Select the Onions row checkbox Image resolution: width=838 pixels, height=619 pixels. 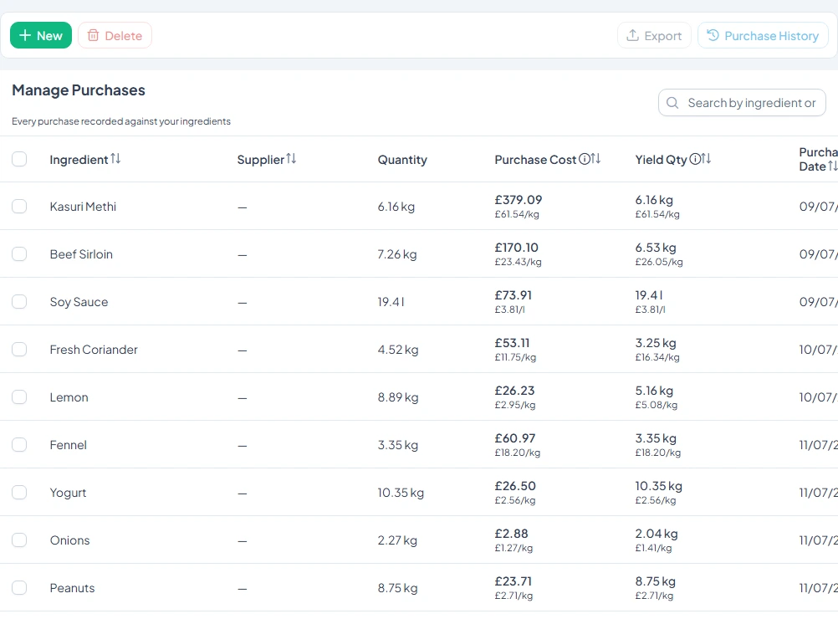pyautogui.click(x=19, y=540)
